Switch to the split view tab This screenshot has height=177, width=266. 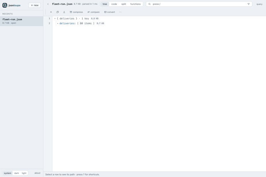(124, 4)
